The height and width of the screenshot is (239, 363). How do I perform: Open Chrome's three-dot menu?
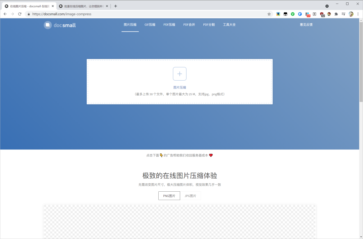point(358,14)
